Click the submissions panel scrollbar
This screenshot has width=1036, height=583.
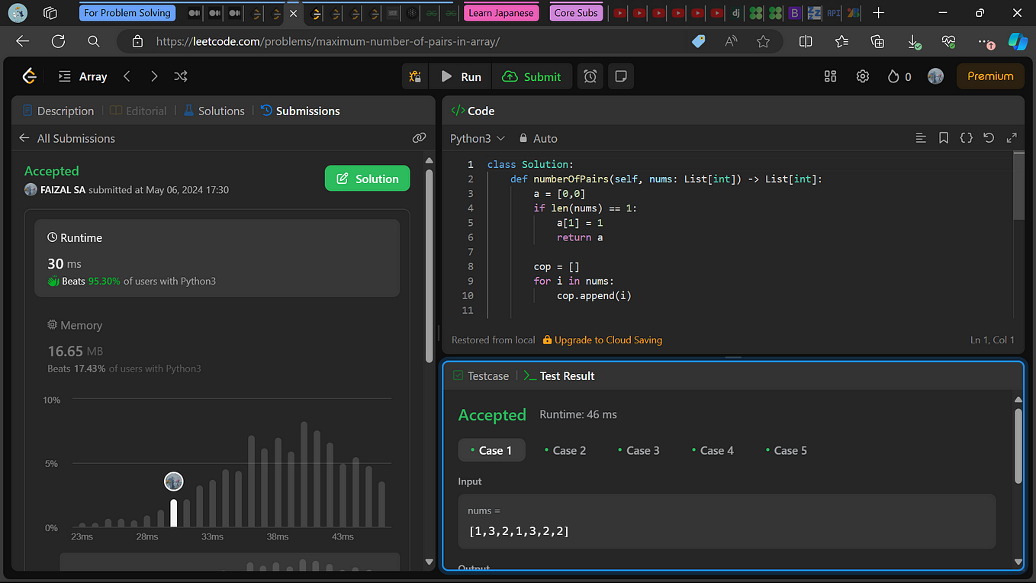pyautogui.click(x=429, y=267)
